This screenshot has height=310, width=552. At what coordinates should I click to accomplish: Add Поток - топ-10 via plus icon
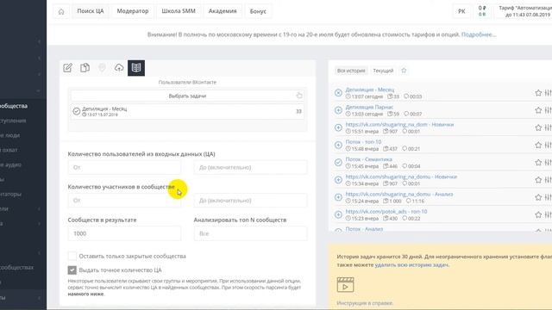pyautogui.click(x=338, y=145)
